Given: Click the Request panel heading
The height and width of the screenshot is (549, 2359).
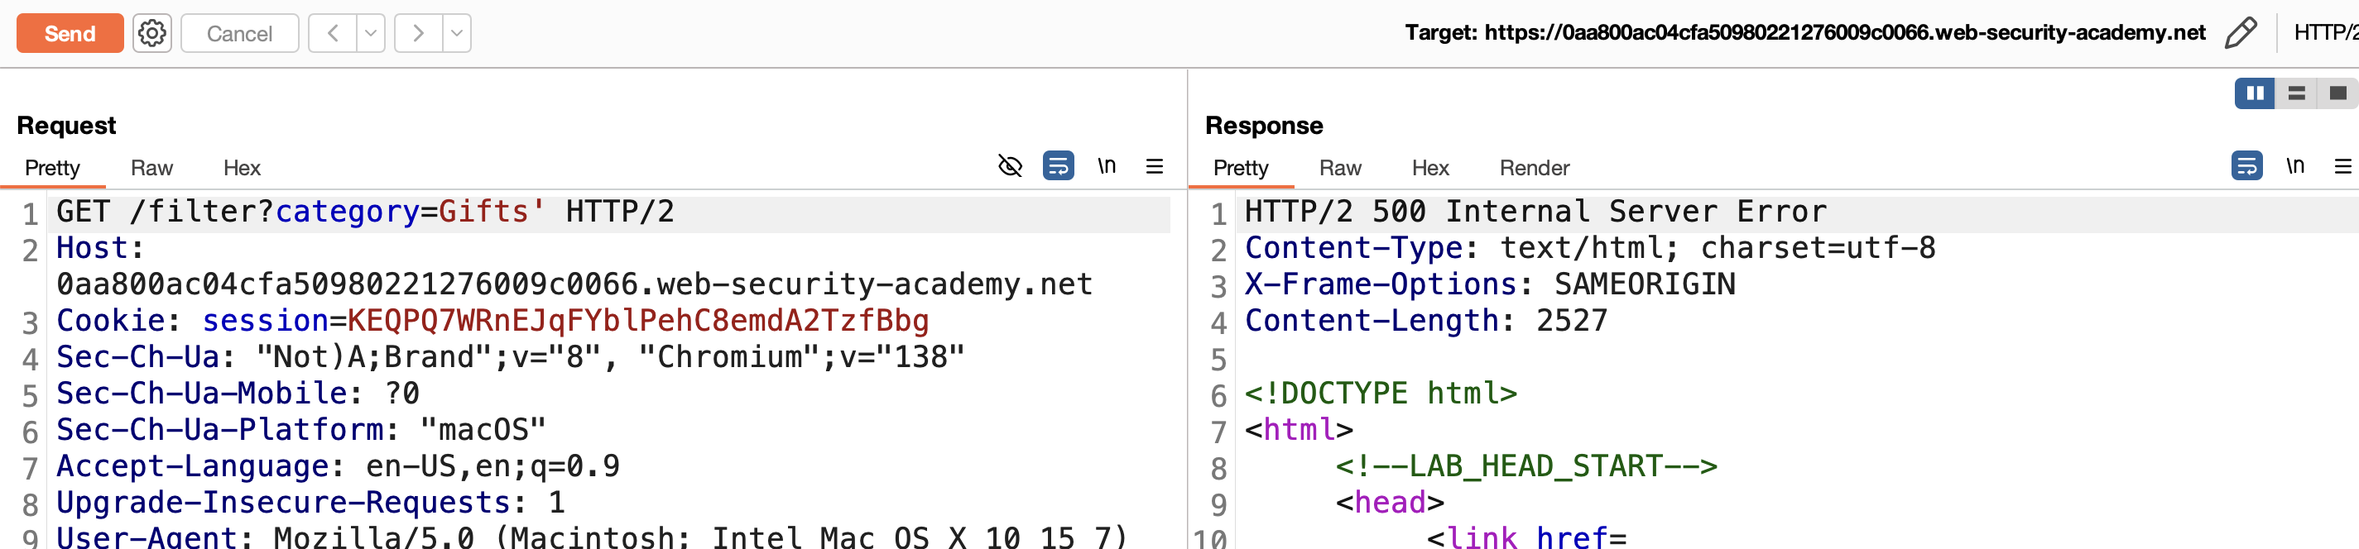Looking at the screenshot, I should pyautogui.click(x=66, y=126).
